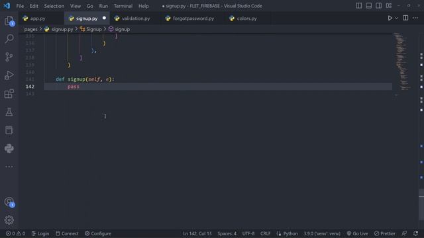Open the Help menu
Viewport: 424px width, 238px height.
[x=144, y=6]
